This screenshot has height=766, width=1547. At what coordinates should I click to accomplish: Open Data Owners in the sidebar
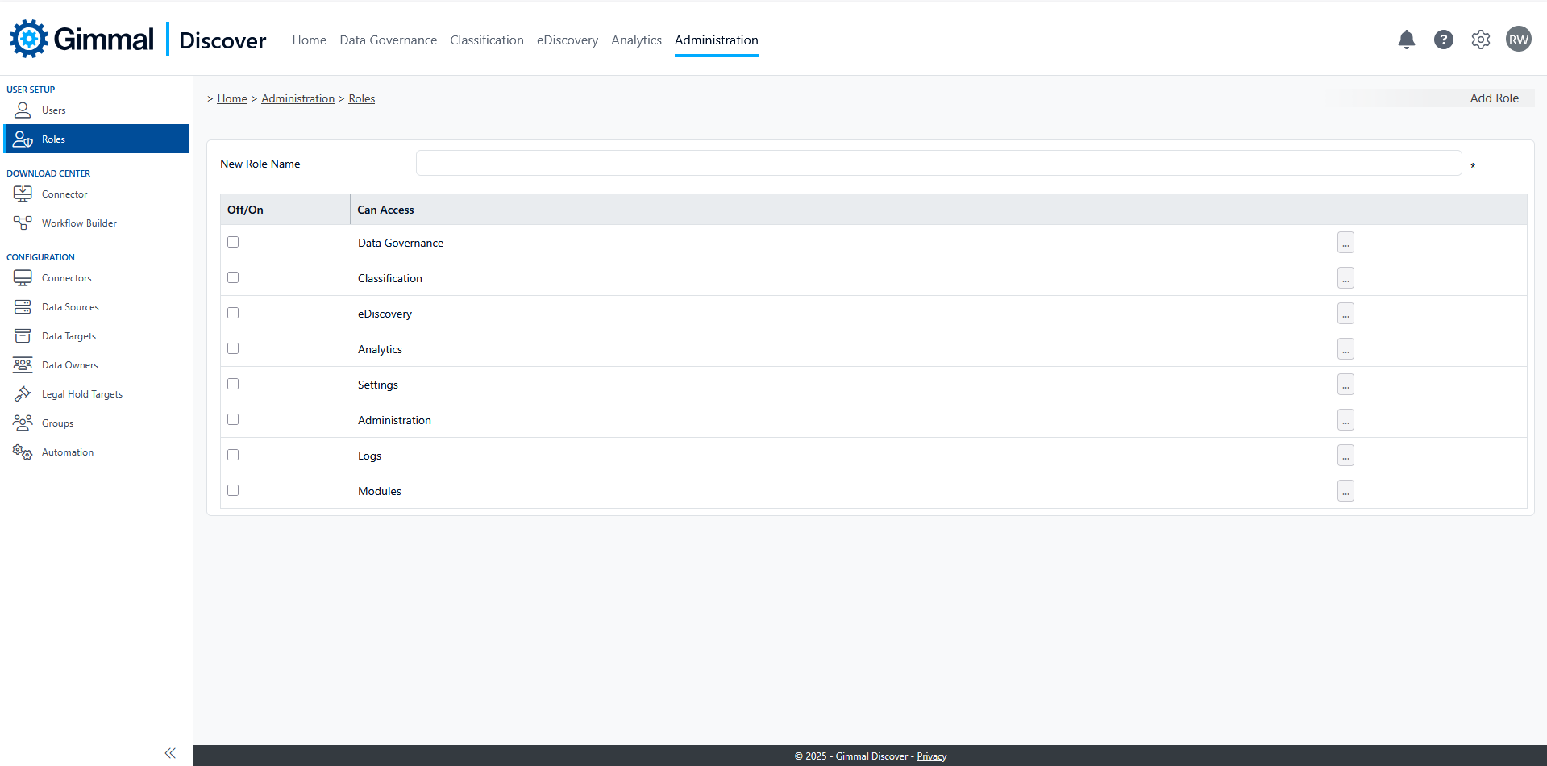click(x=69, y=365)
